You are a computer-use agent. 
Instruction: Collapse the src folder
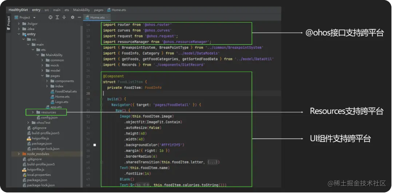[x=24, y=39]
